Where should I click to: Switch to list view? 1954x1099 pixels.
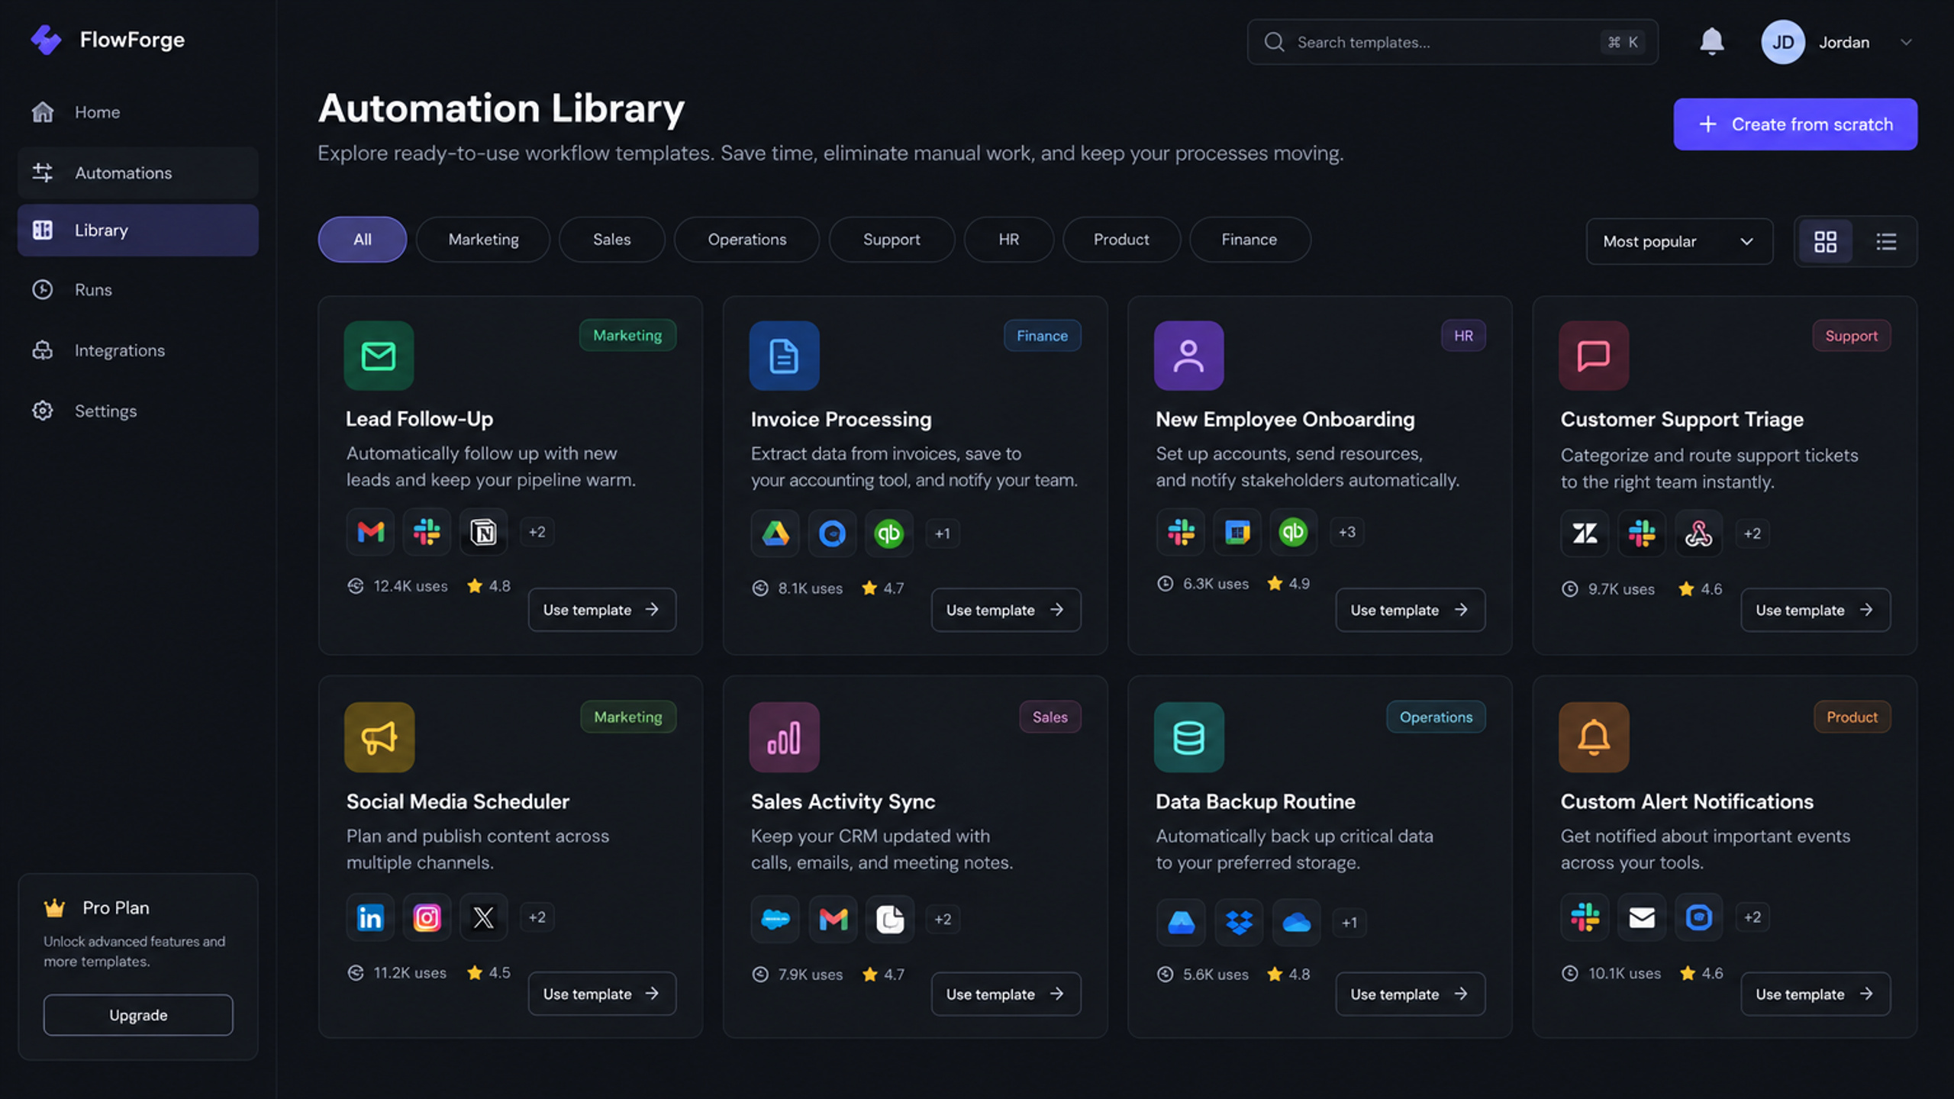(x=1886, y=242)
